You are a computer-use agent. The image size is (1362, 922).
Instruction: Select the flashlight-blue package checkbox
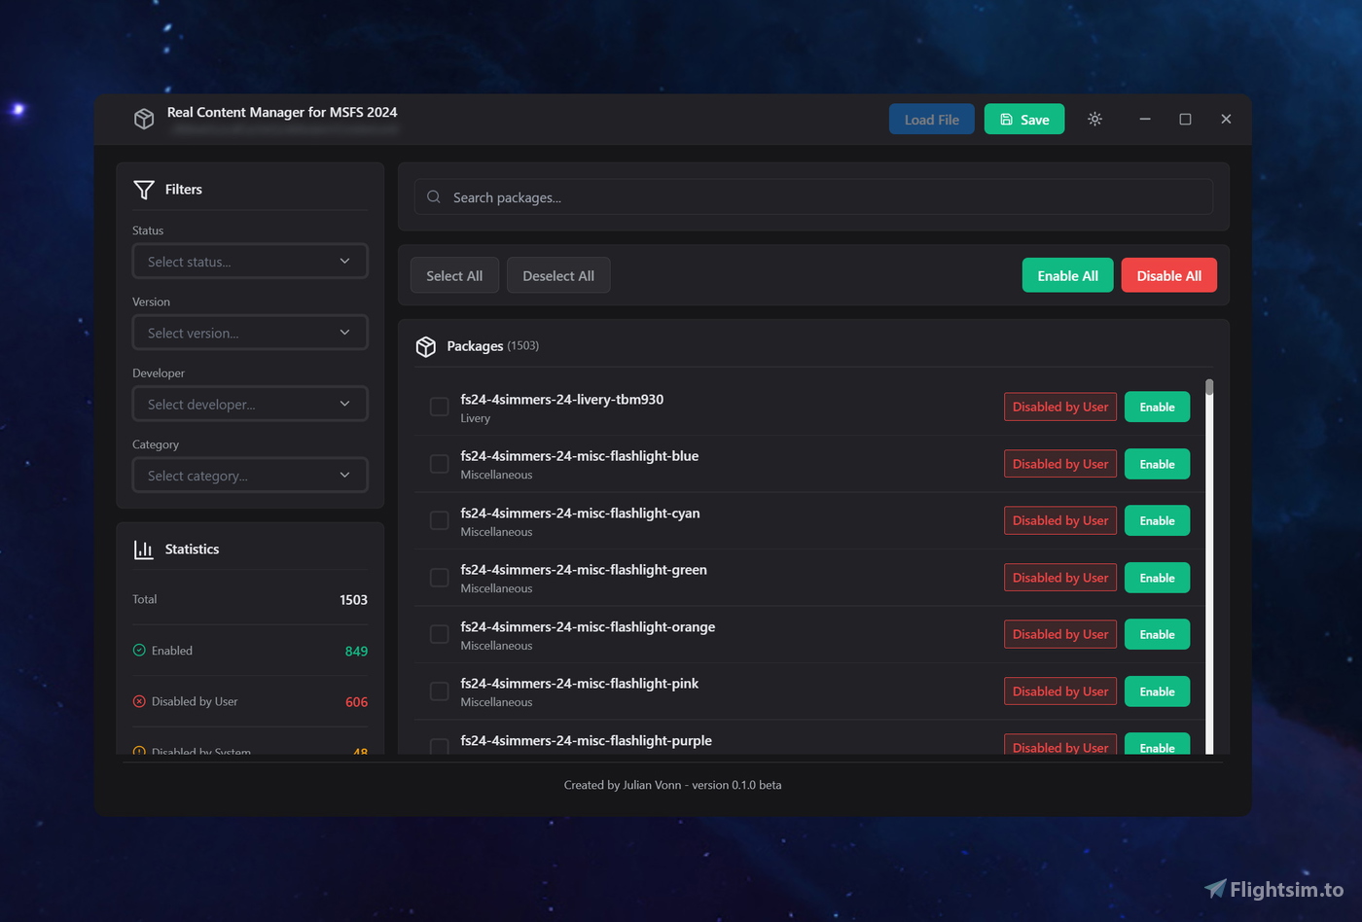click(x=440, y=464)
